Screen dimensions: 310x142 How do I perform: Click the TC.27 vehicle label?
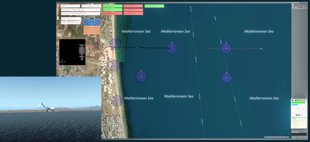point(296,8)
